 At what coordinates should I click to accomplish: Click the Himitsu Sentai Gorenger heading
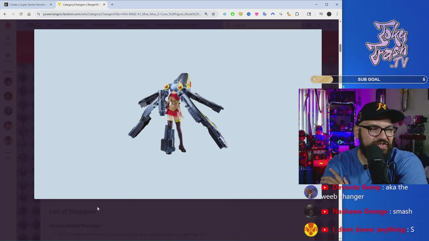coord(75,226)
